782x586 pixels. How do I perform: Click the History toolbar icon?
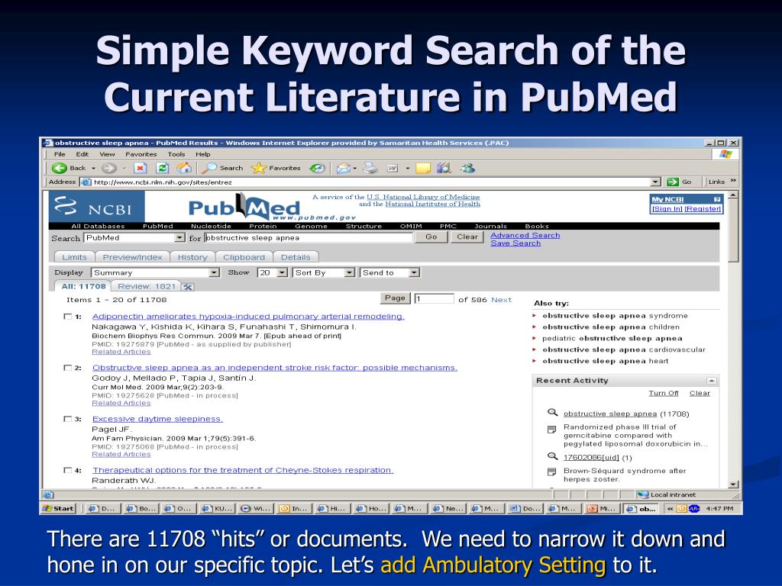point(317,169)
